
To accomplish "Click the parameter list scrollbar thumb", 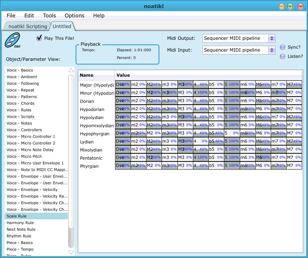I will point(71,151).
